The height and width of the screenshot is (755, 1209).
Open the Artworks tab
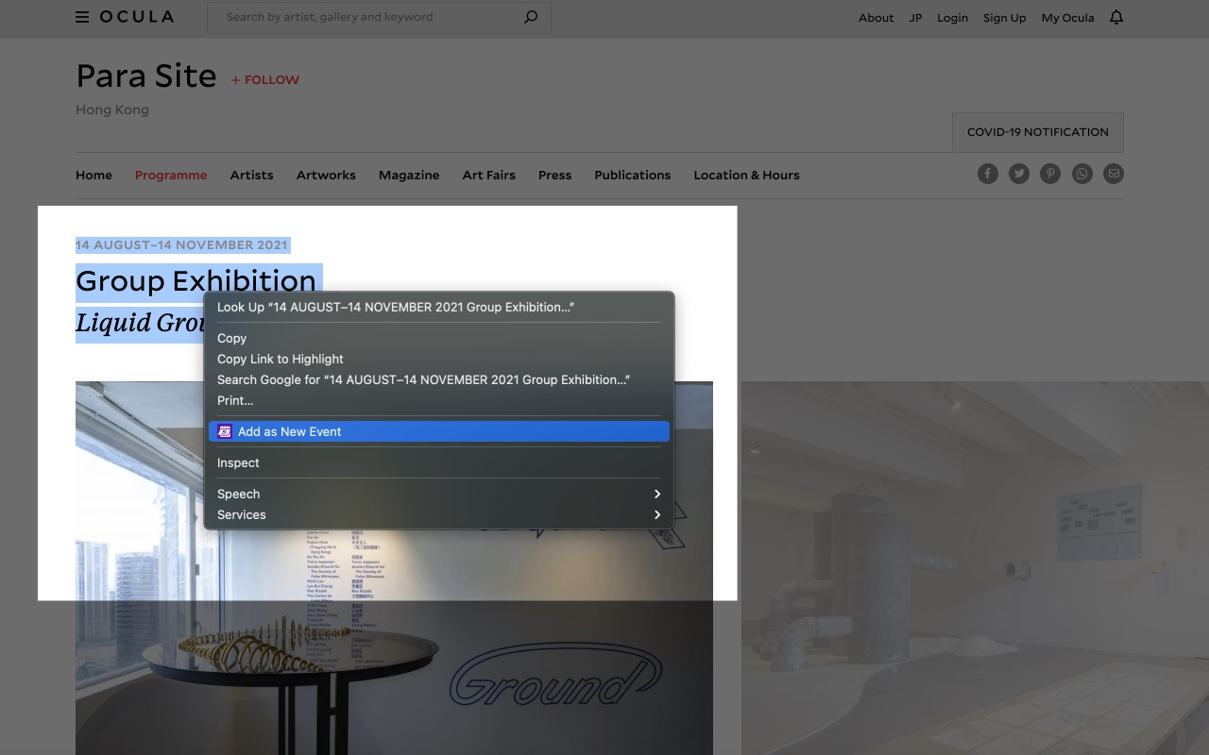tap(326, 175)
